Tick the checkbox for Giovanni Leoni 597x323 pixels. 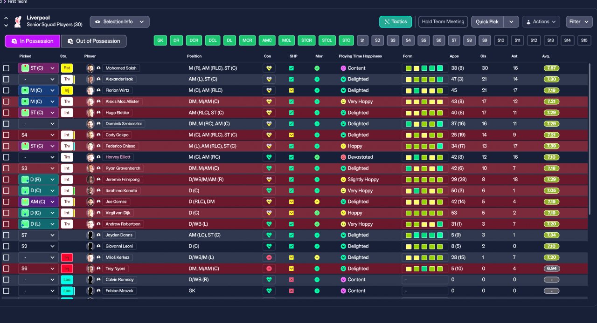6,246
